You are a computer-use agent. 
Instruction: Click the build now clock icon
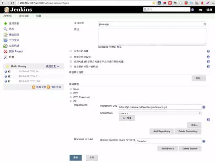click(x=5, y=46)
